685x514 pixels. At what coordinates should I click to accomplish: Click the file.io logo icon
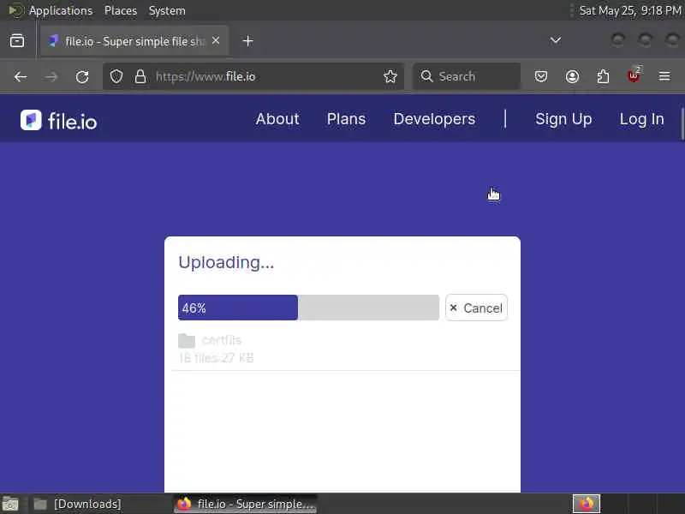coord(31,120)
